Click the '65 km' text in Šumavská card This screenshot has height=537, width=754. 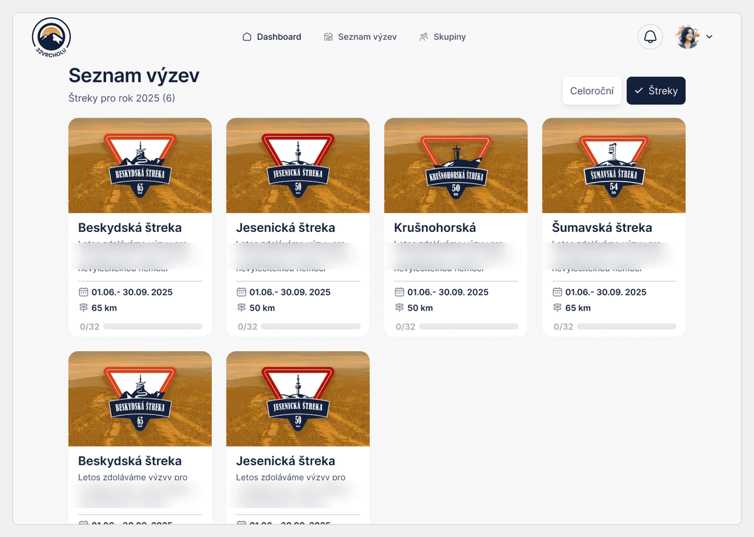coord(578,308)
